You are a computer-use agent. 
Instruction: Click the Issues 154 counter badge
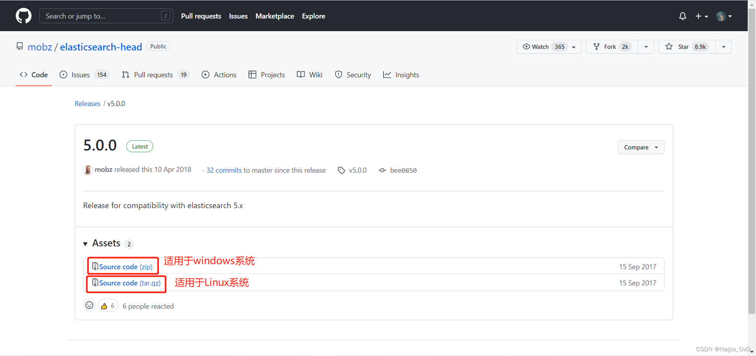(102, 75)
